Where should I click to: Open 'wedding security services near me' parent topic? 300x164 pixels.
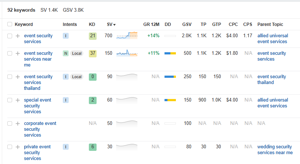[275, 150]
